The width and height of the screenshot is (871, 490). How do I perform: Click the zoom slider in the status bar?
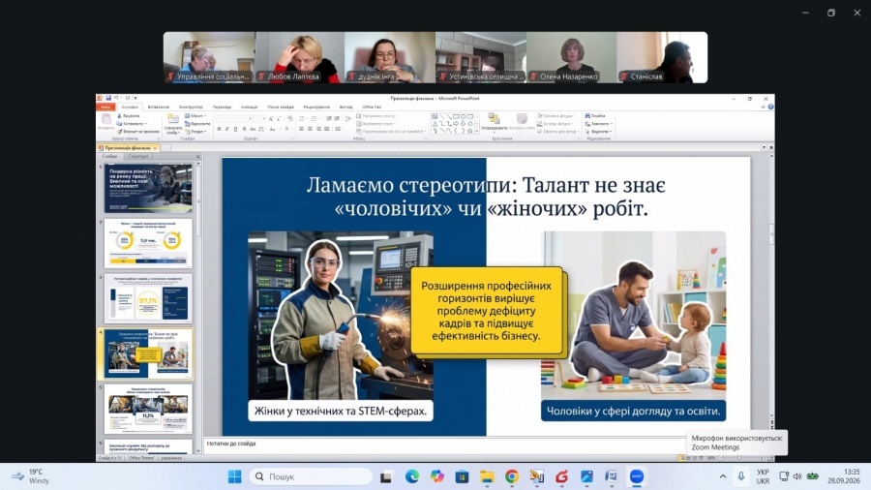tap(738, 458)
